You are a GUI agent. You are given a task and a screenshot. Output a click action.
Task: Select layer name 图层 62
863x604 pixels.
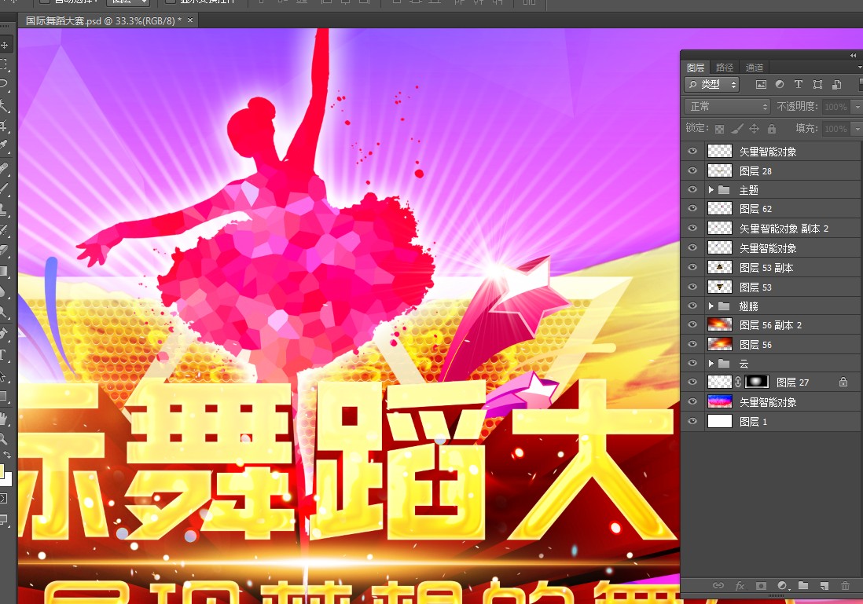(x=755, y=209)
